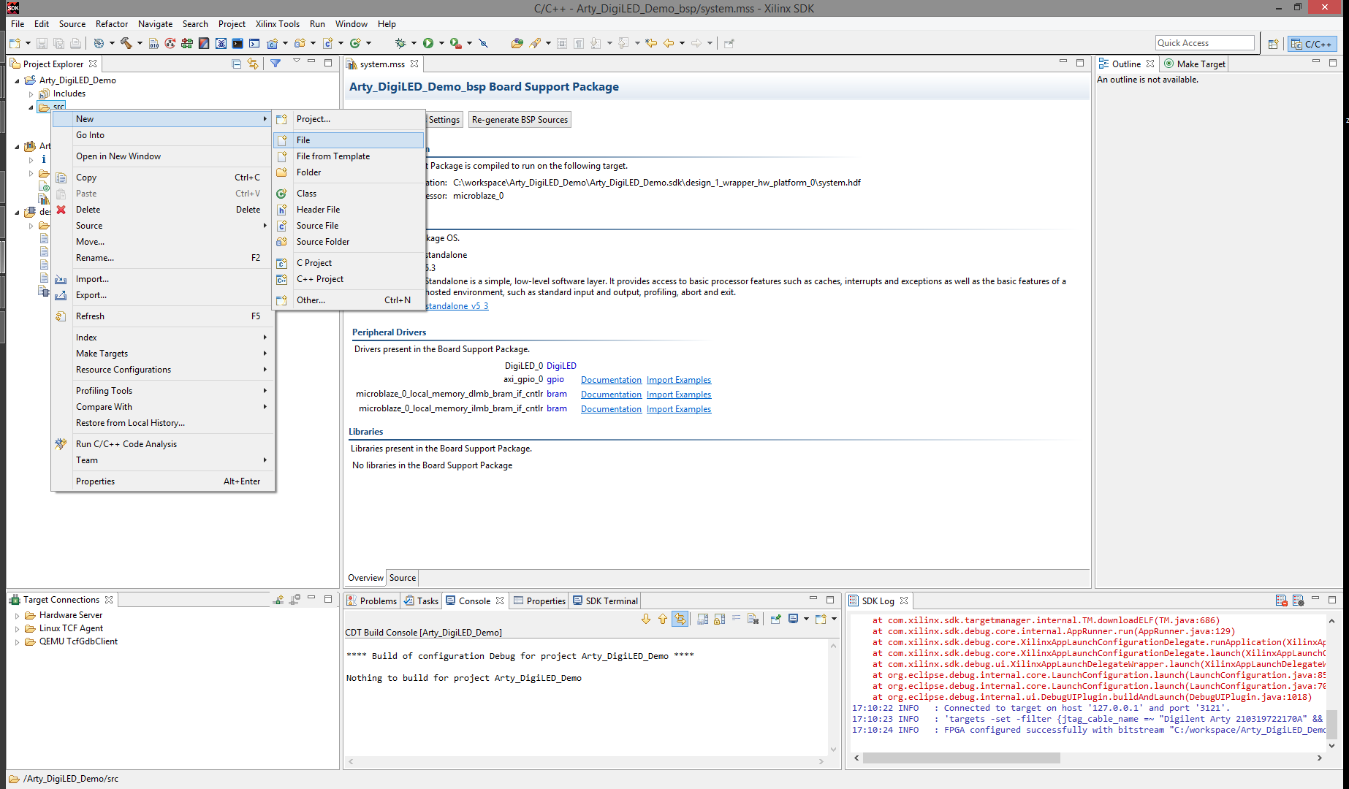This screenshot has width=1349, height=789.
Task: Select Delete in the context menu
Action: 163,210
